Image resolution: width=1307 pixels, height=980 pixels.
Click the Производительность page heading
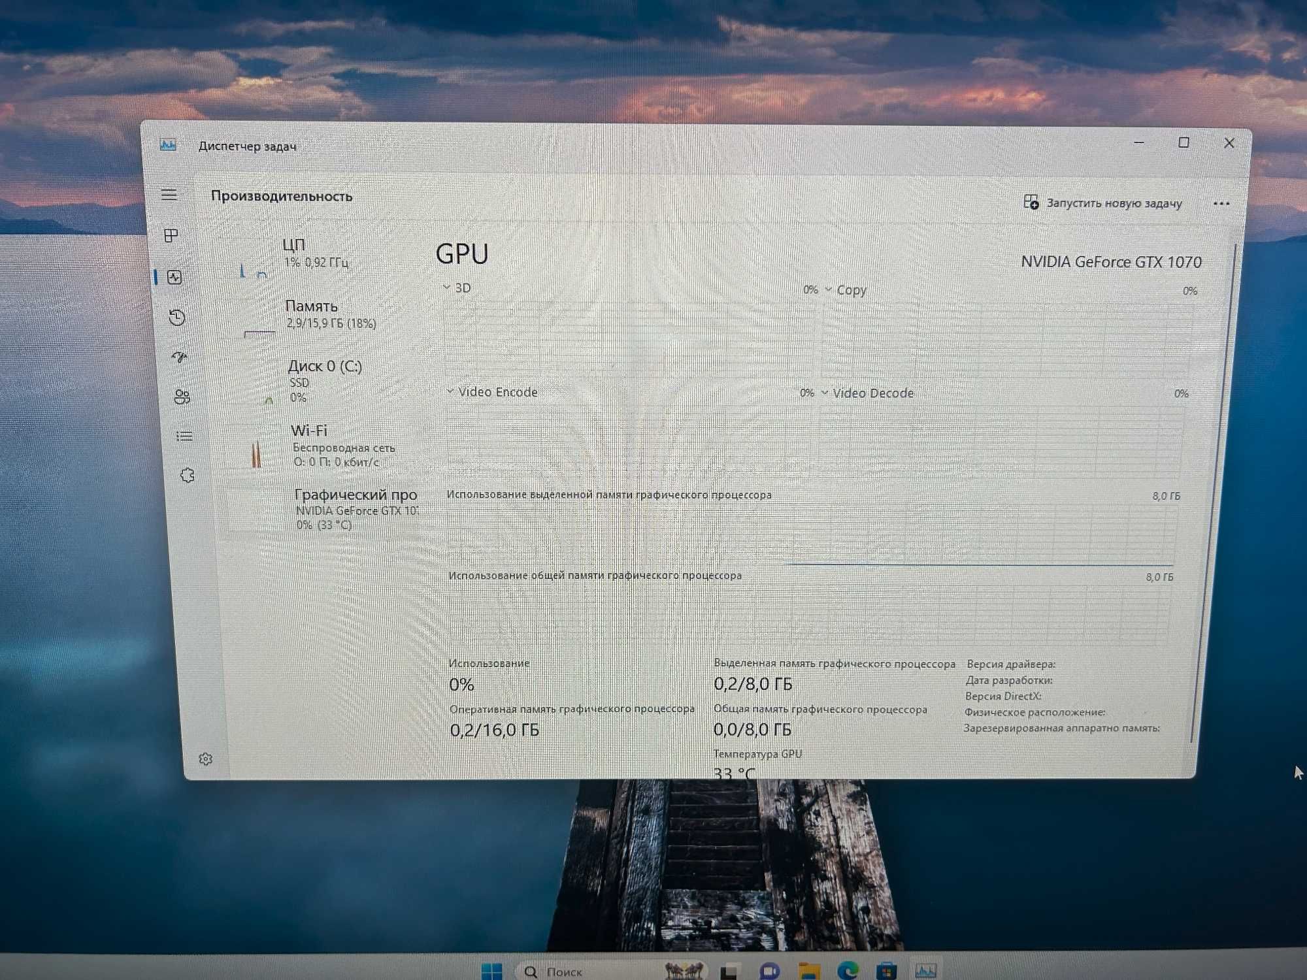tap(282, 196)
